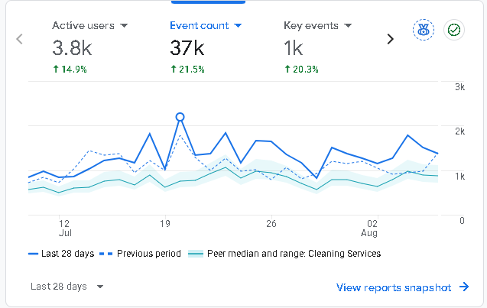The height and width of the screenshot is (308, 487).
Task: Open the Event count metric dropdown arrow
Action: point(238,25)
